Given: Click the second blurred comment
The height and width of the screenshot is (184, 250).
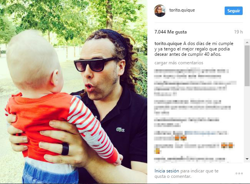Looking at the screenshot, I should pyautogui.click(x=195, y=89).
